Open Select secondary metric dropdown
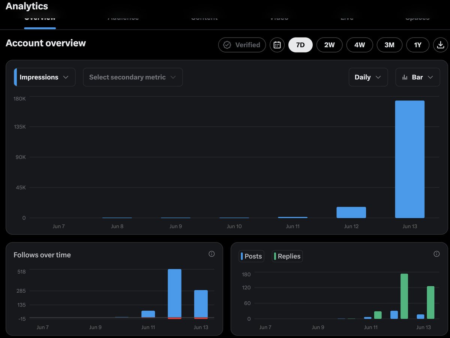450x338 pixels. coord(133,77)
